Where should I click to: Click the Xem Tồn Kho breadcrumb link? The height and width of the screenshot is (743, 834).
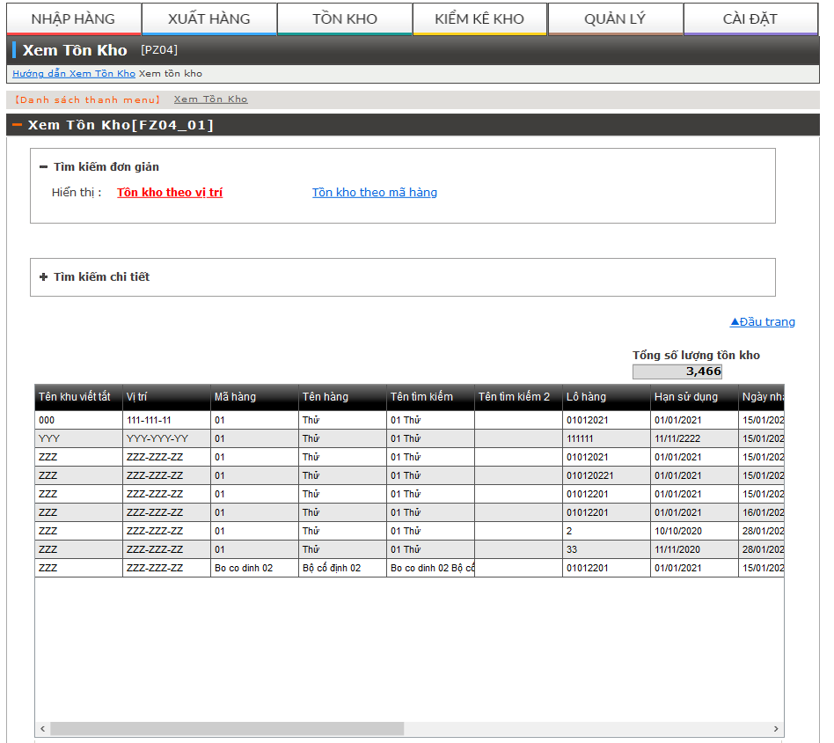(209, 99)
